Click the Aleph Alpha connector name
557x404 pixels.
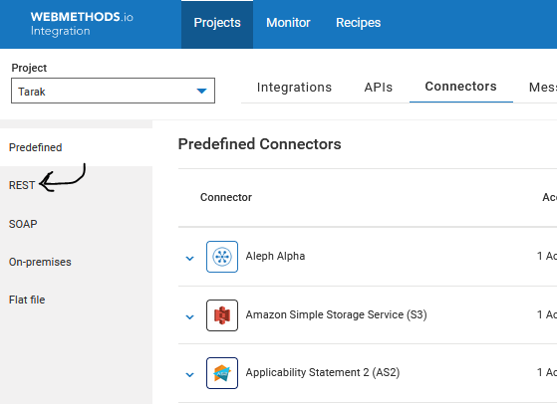[275, 256]
